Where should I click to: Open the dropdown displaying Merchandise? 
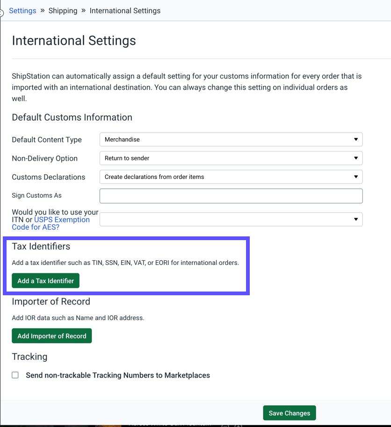[x=231, y=139]
